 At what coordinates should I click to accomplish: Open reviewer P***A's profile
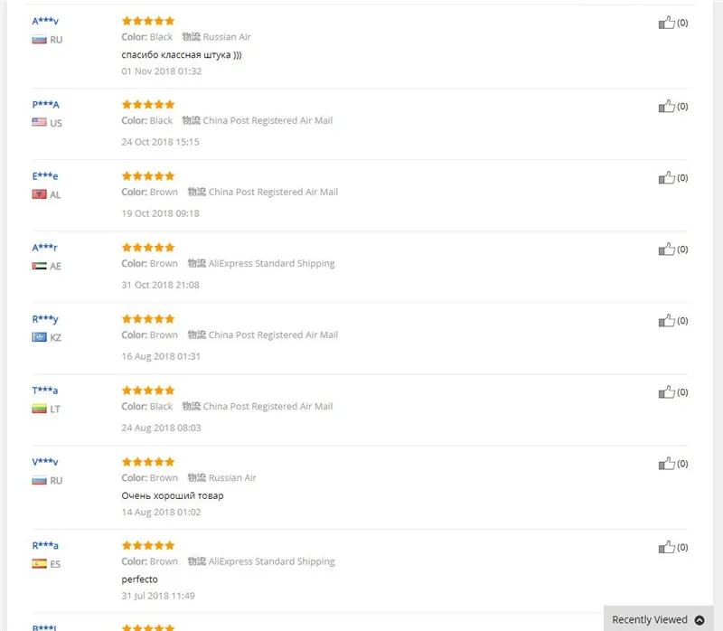pyautogui.click(x=46, y=105)
